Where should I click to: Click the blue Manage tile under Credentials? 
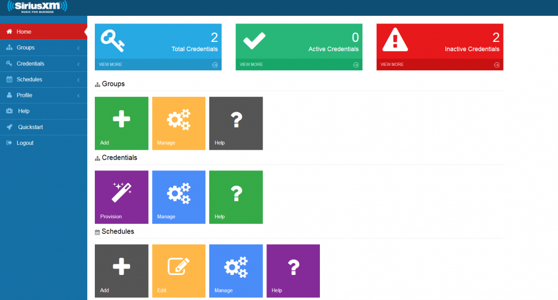coord(179,197)
